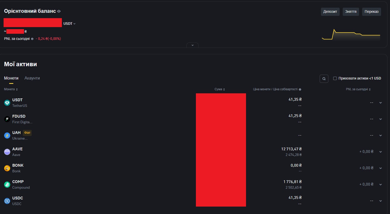Screen dimensions: 390x214
Task: Sort by Сума column
Action: pos(220,89)
